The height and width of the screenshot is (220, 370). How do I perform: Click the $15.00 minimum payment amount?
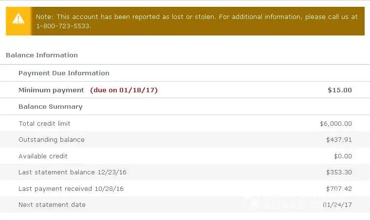click(339, 90)
